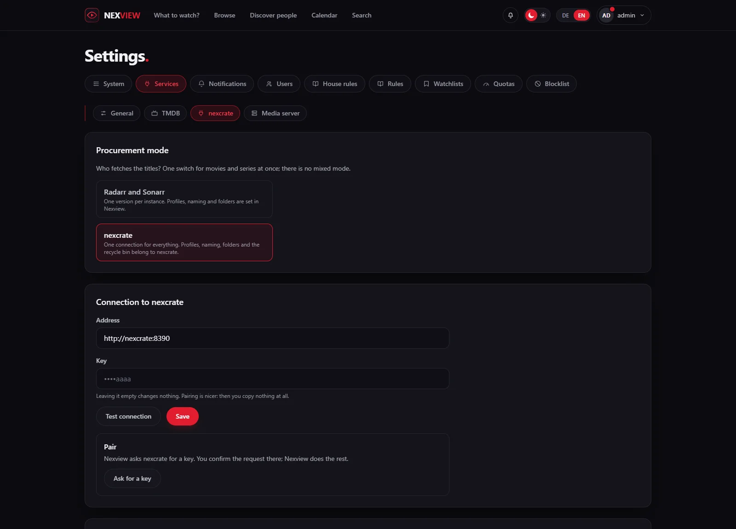Image resolution: width=736 pixels, height=529 pixels.
Task: Click the TV icon on TMDB subtab
Action: [155, 113]
